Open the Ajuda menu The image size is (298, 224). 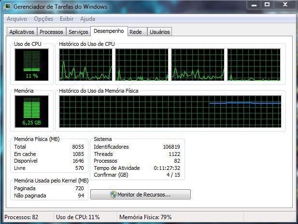point(87,19)
